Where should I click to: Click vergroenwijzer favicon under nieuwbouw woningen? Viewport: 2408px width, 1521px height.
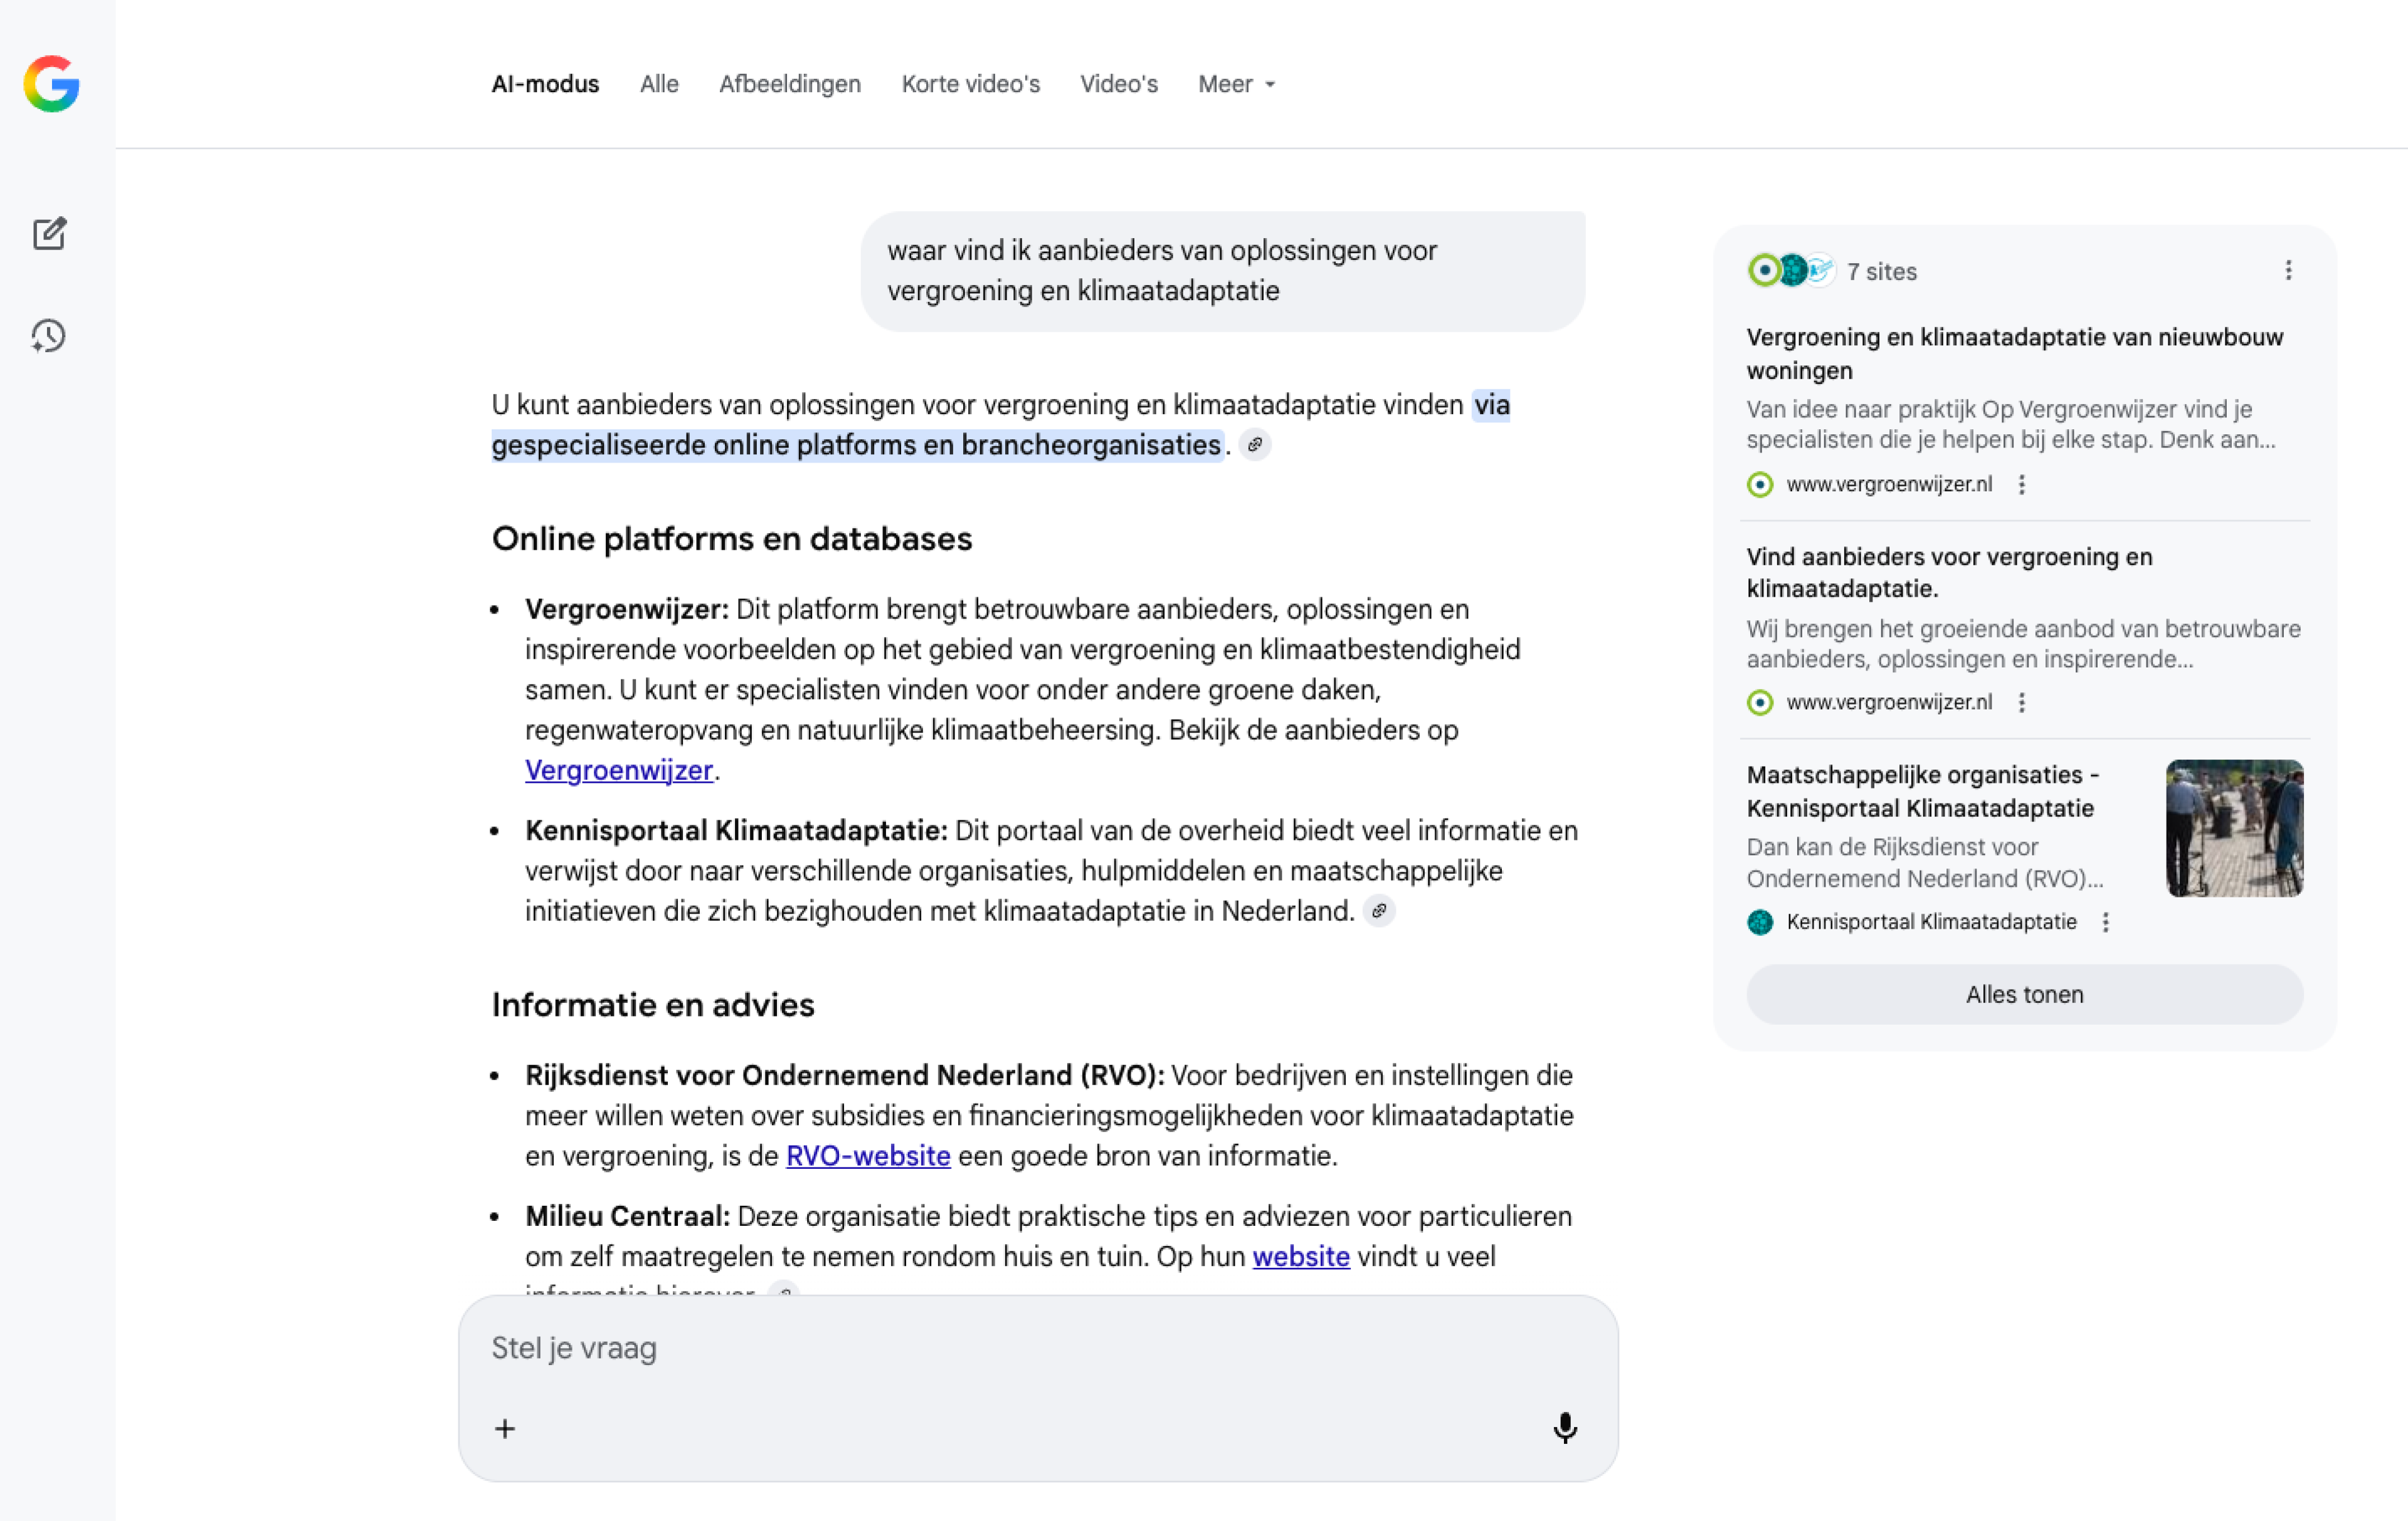click(1760, 484)
